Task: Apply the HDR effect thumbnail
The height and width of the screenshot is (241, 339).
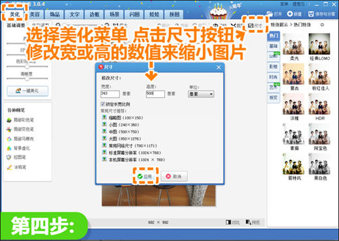Action: (319, 104)
